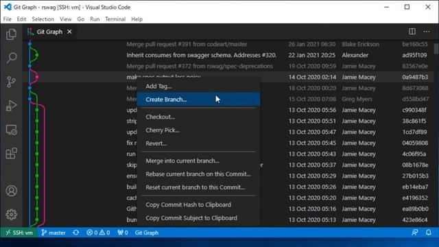Click date 13 Oct 2020 05:13
The image size is (439, 247).
pyautogui.click(x=312, y=220)
